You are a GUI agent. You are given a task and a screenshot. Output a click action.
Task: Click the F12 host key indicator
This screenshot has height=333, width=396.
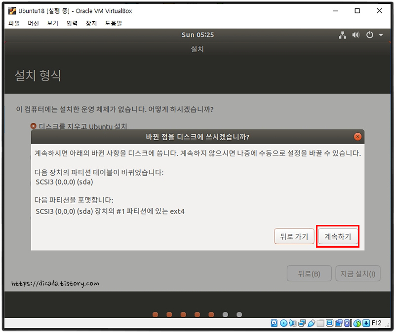377,323
